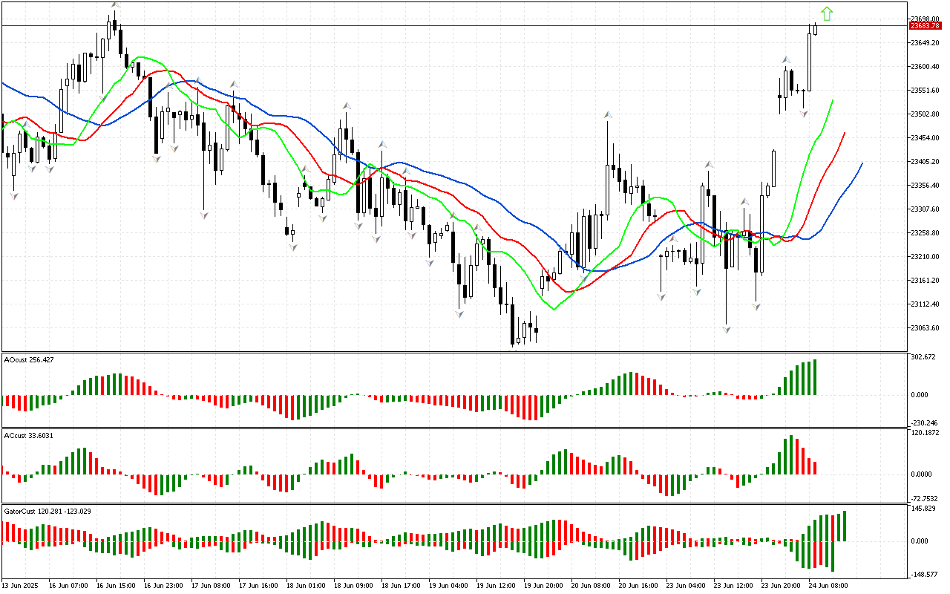Select up fractal arrow above June 20 spike candle
Image resolution: width=950 pixels, height=594 pixels.
click(x=608, y=114)
